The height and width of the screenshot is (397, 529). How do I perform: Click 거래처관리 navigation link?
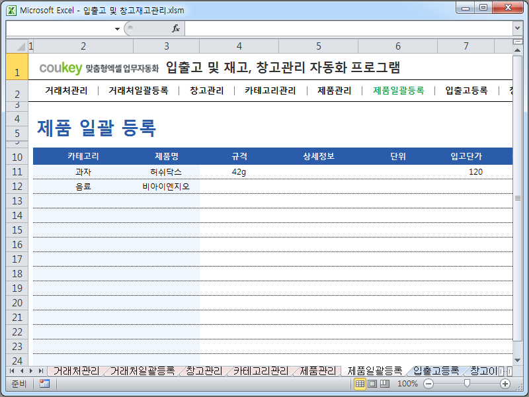(66, 91)
